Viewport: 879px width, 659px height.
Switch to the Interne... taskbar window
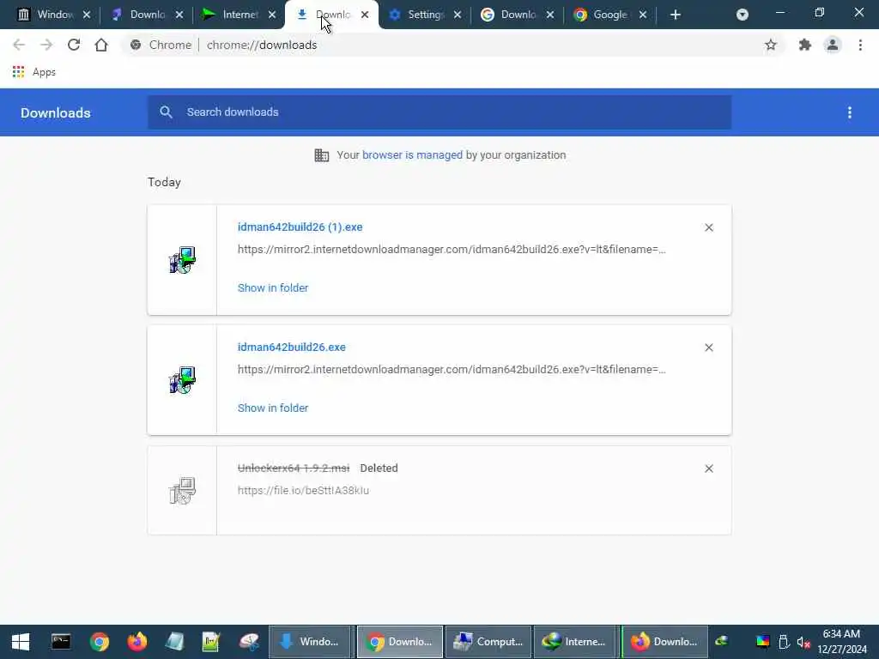click(x=574, y=642)
